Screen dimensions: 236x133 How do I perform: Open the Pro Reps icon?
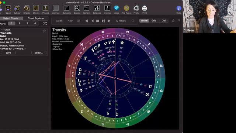(126, 8)
